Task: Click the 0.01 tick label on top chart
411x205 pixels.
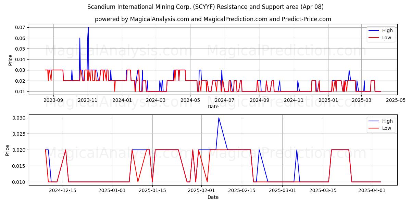Action: pos(21,92)
